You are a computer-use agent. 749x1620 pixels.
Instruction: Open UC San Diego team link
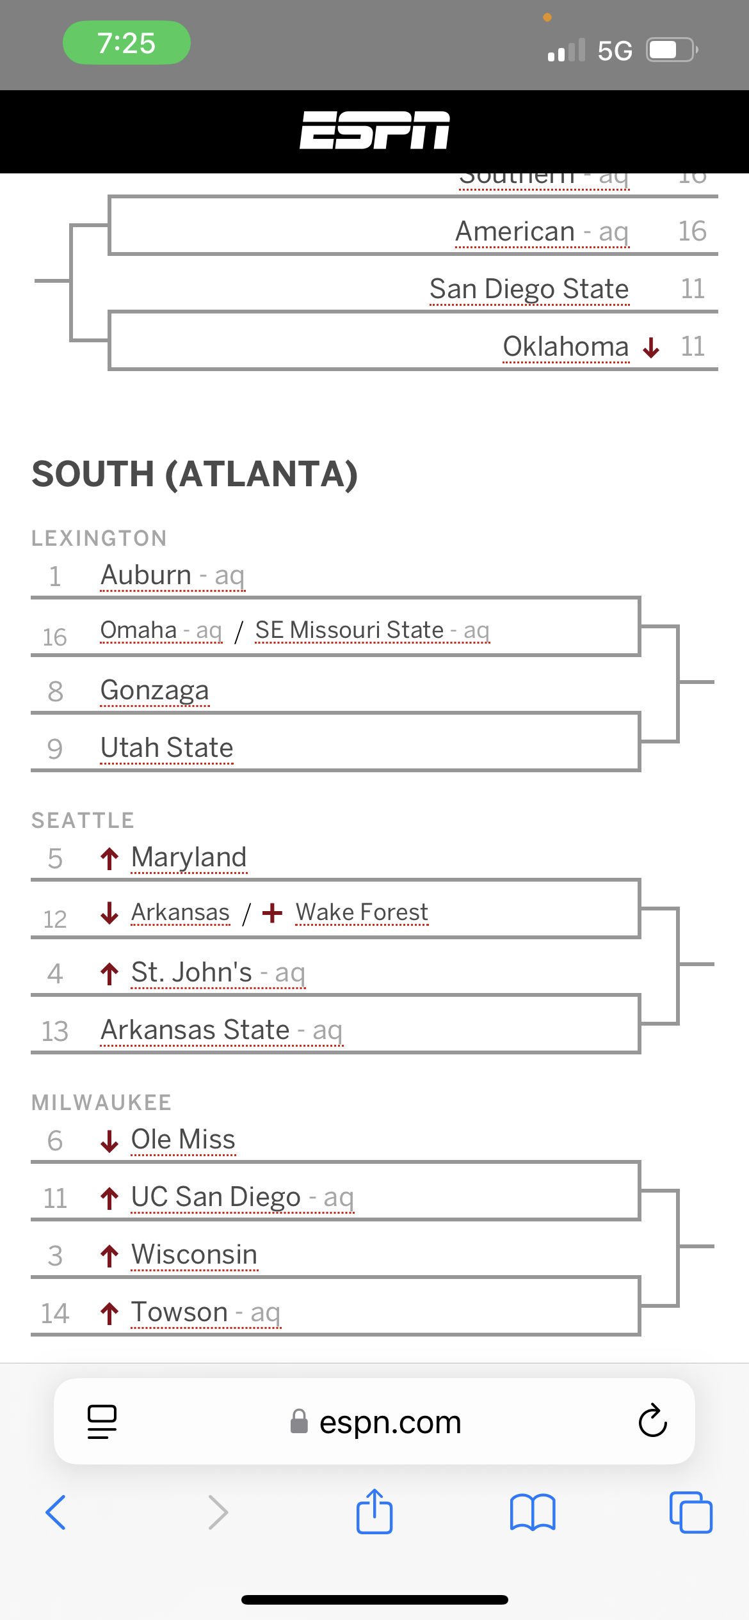tap(216, 1197)
